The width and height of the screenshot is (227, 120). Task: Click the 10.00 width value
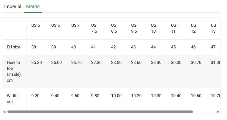(x=116, y=96)
